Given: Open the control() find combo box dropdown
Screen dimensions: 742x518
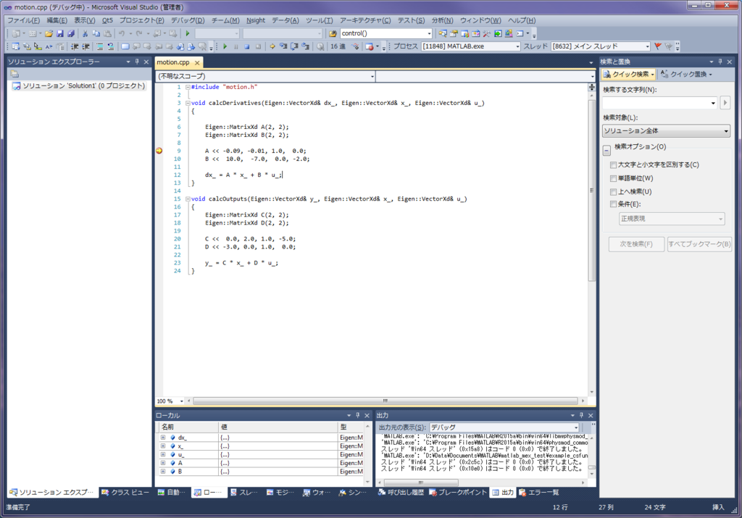Looking at the screenshot, I should (x=429, y=33).
